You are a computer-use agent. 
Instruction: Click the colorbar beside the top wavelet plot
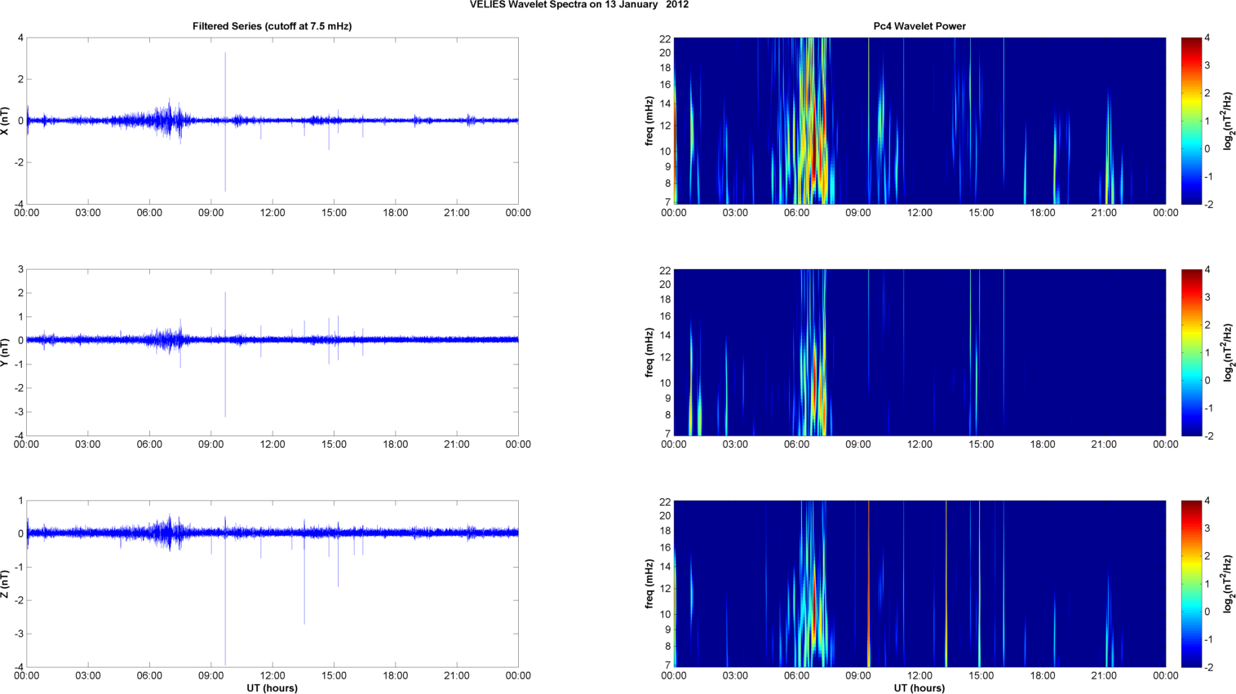coord(1191,121)
